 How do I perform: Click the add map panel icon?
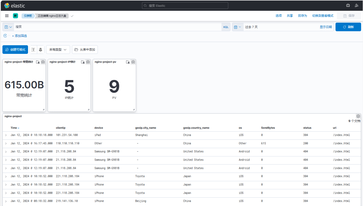[x=41, y=50]
